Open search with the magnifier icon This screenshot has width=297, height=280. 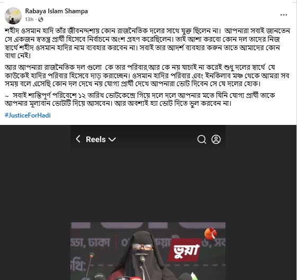coord(202,140)
